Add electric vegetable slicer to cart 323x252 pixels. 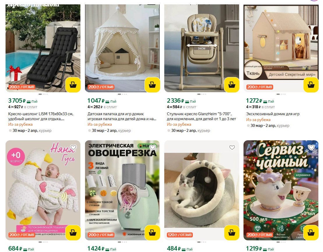click(152, 233)
